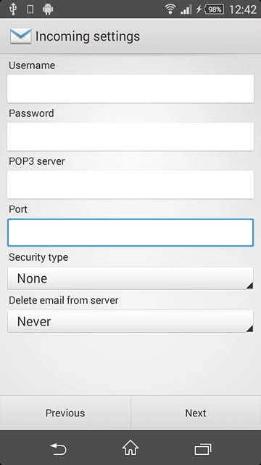Tap the USB connection status icon
The image size is (261, 465).
[13, 9]
